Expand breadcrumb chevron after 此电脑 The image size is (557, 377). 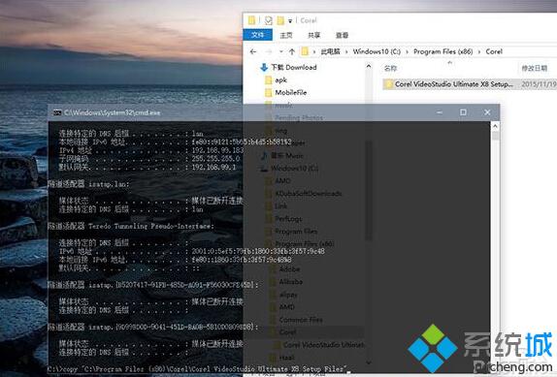coord(346,51)
